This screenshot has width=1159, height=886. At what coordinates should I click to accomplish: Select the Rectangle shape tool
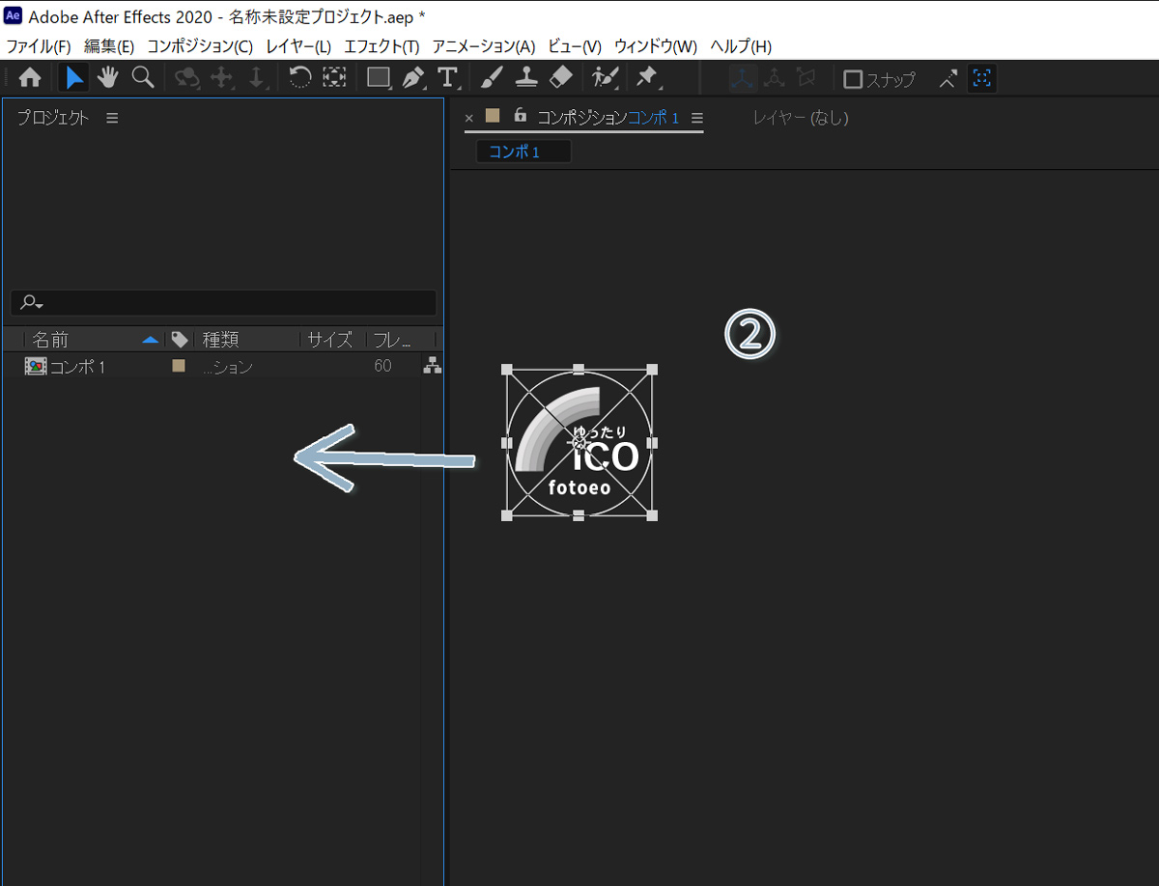click(x=380, y=78)
